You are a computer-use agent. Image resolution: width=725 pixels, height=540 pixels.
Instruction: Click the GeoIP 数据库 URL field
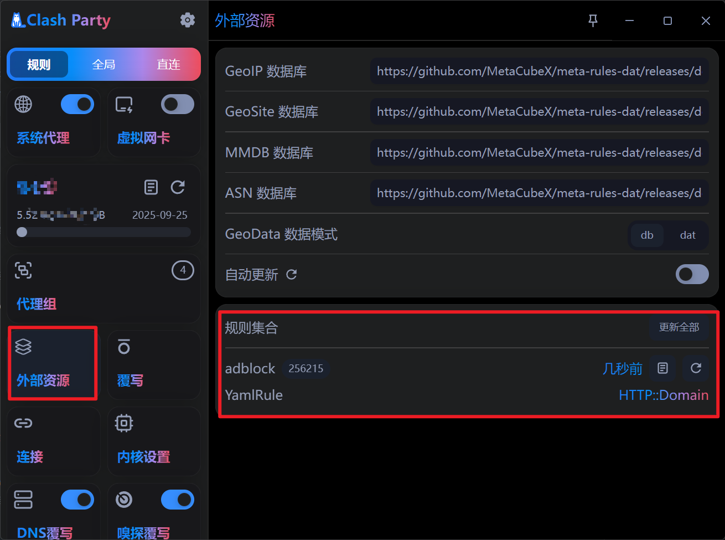pos(539,71)
